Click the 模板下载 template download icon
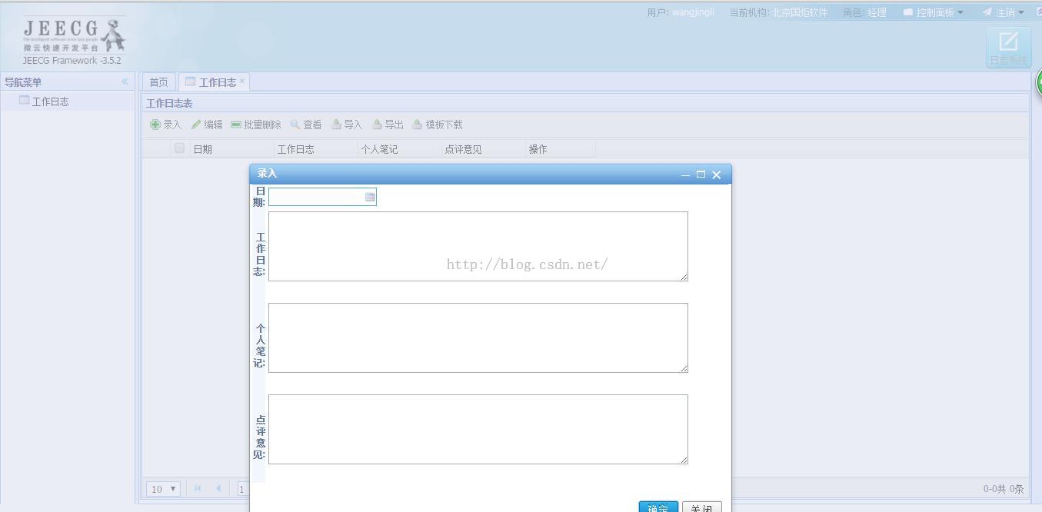The width and height of the screenshot is (1042, 512). [x=418, y=125]
